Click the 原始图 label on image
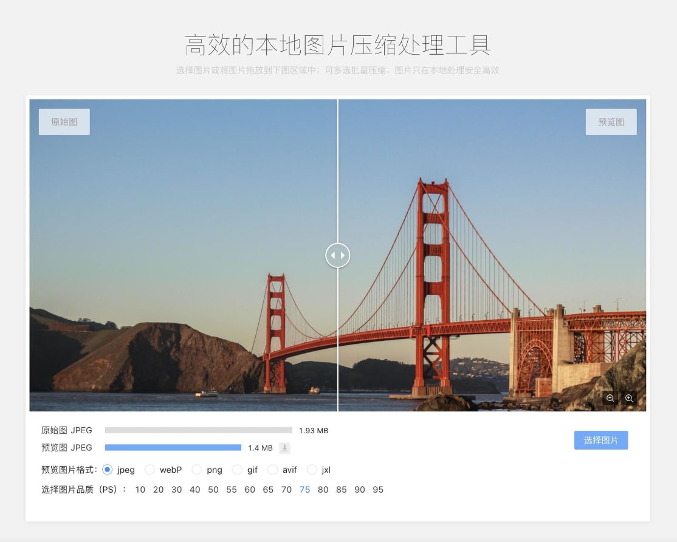The image size is (677, 542). [64, 122]
